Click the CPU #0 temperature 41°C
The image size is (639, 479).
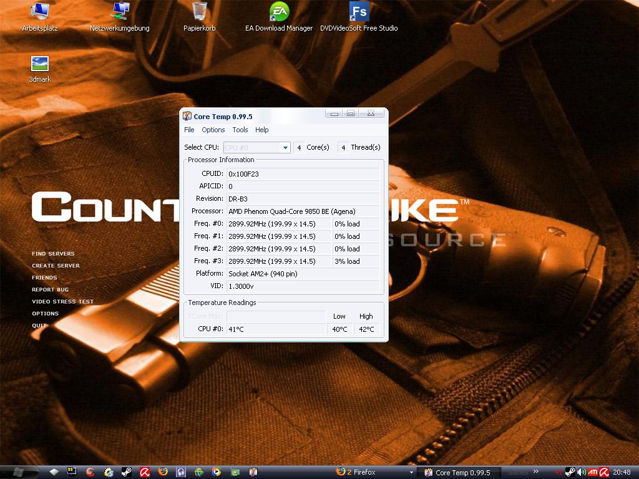(x=276, y=329)
